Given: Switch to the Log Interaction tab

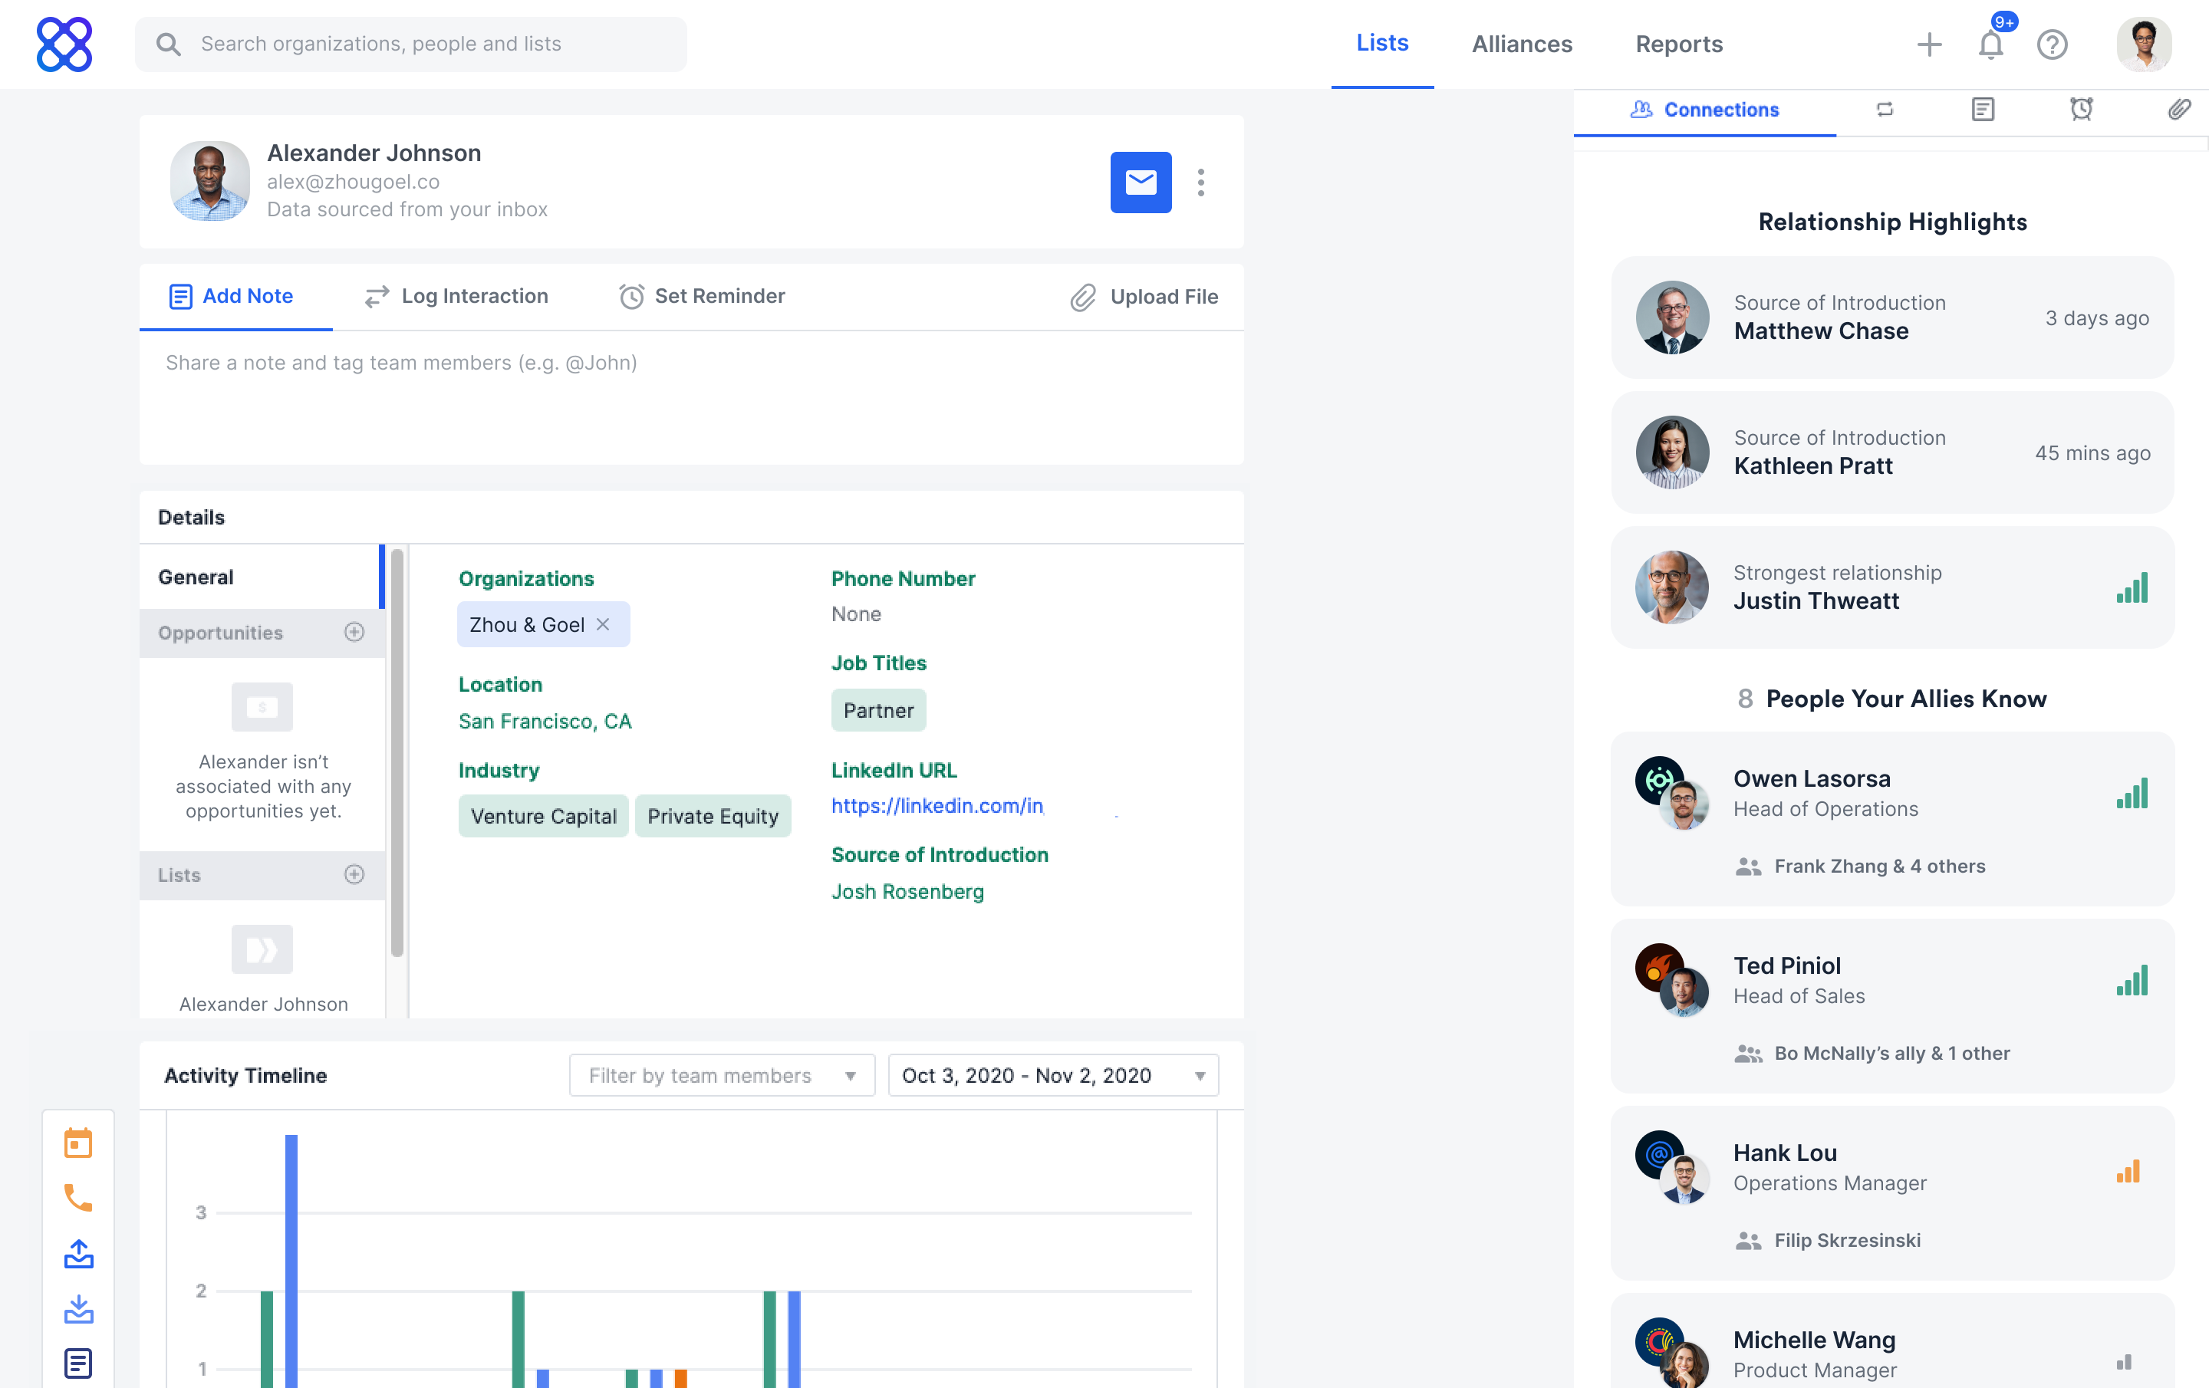Looking at the screenshot, I should click(x=456, y=296).
